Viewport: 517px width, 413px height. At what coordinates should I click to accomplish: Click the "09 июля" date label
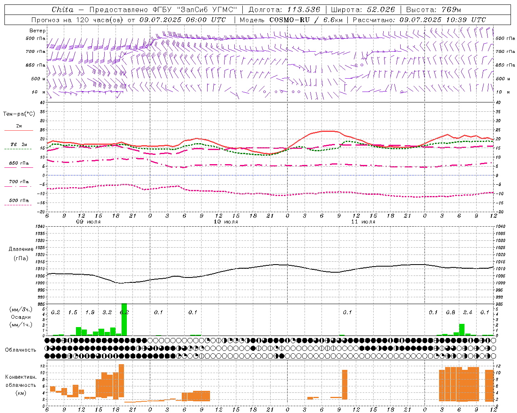(x=89, y=222)
